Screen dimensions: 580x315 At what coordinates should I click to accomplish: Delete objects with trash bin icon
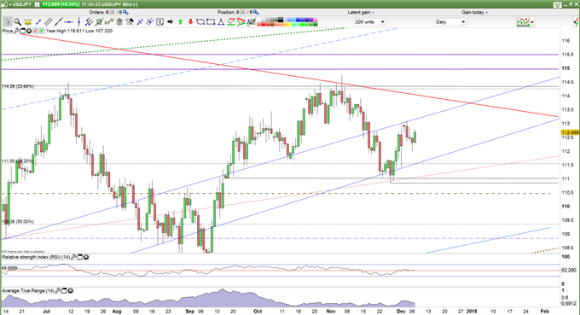point(119,22)
